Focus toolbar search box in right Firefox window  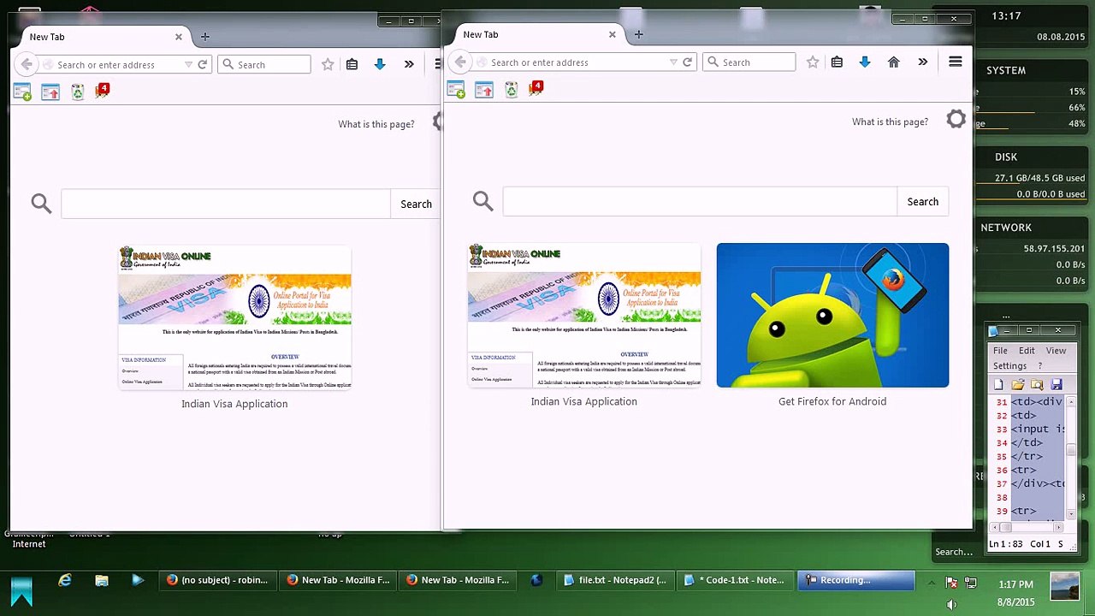pyautogui.click(x=749, y=62)
